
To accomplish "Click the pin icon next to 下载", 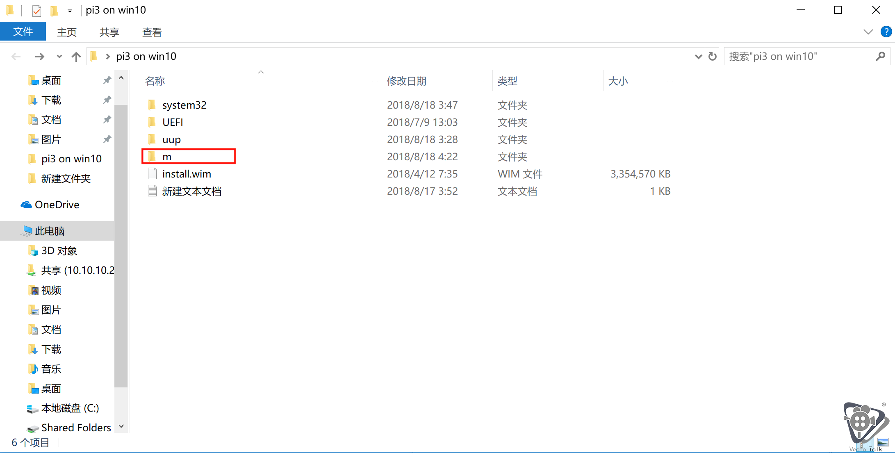I will click(x=107, y=100).
